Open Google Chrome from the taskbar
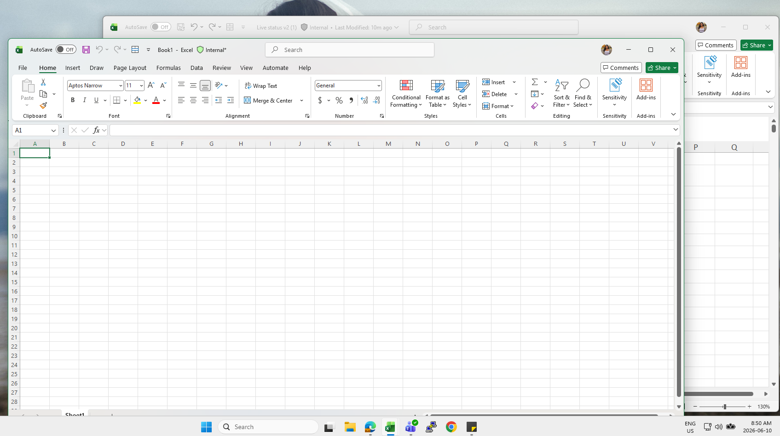The height and width of the screenshot is (436, 780). click(451, 427)
